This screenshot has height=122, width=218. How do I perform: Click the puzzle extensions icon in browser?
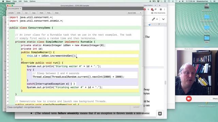click(x=161, y=9)
